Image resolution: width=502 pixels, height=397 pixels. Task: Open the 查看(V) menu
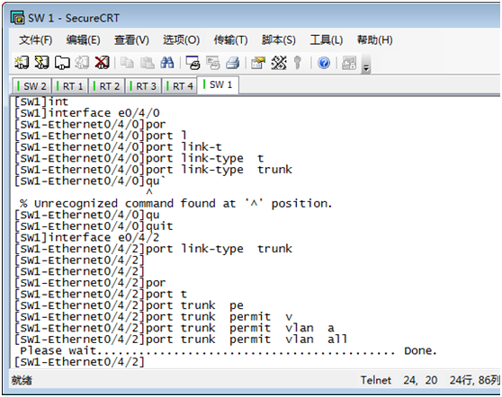[x=131, y=40]
